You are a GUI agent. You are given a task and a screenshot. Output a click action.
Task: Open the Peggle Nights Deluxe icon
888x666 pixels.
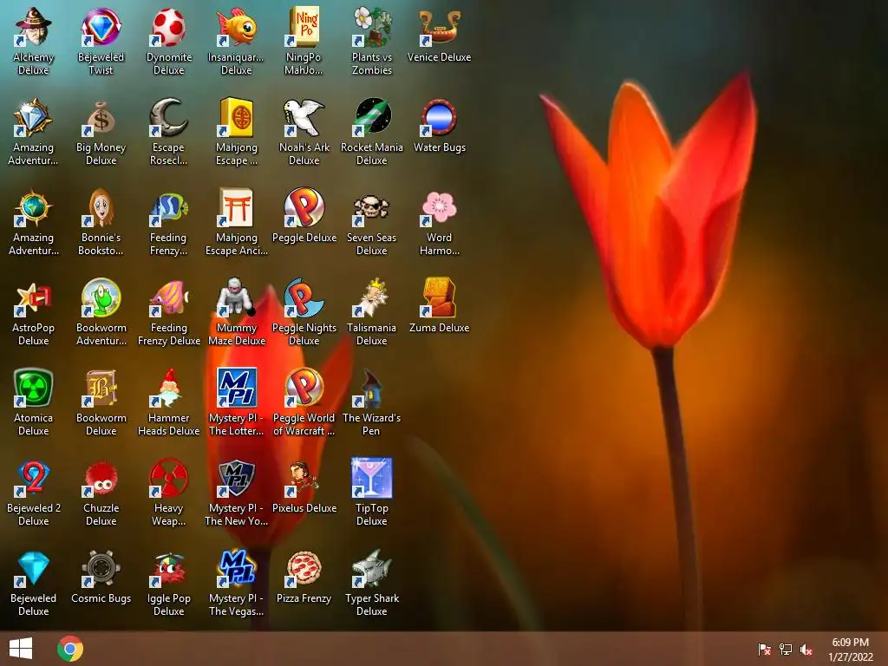pos(304,297)
